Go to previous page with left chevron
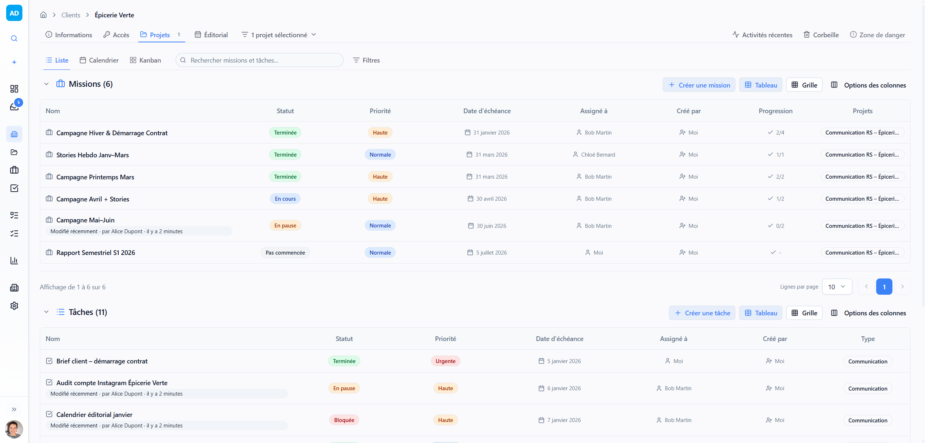The height and width of the screenshot is (443, 925). [866, 286]
